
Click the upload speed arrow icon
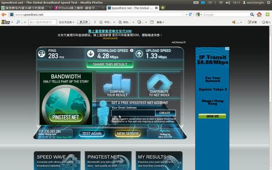point(139,54)
